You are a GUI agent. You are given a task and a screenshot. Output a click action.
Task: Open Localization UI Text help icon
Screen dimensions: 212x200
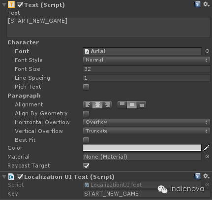point(197,176)
